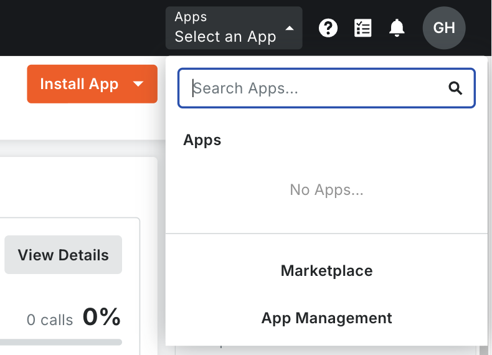Viewport: 492px width, 355px height.
Task: Click the usage progress bar under 0%
Action: pos(61,342)
